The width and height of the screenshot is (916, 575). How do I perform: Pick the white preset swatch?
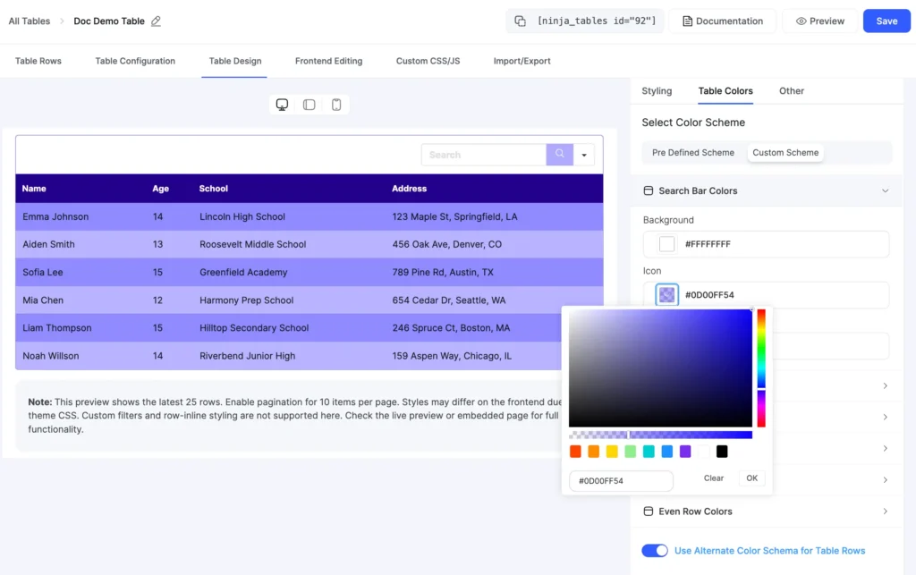click(703, 452)
